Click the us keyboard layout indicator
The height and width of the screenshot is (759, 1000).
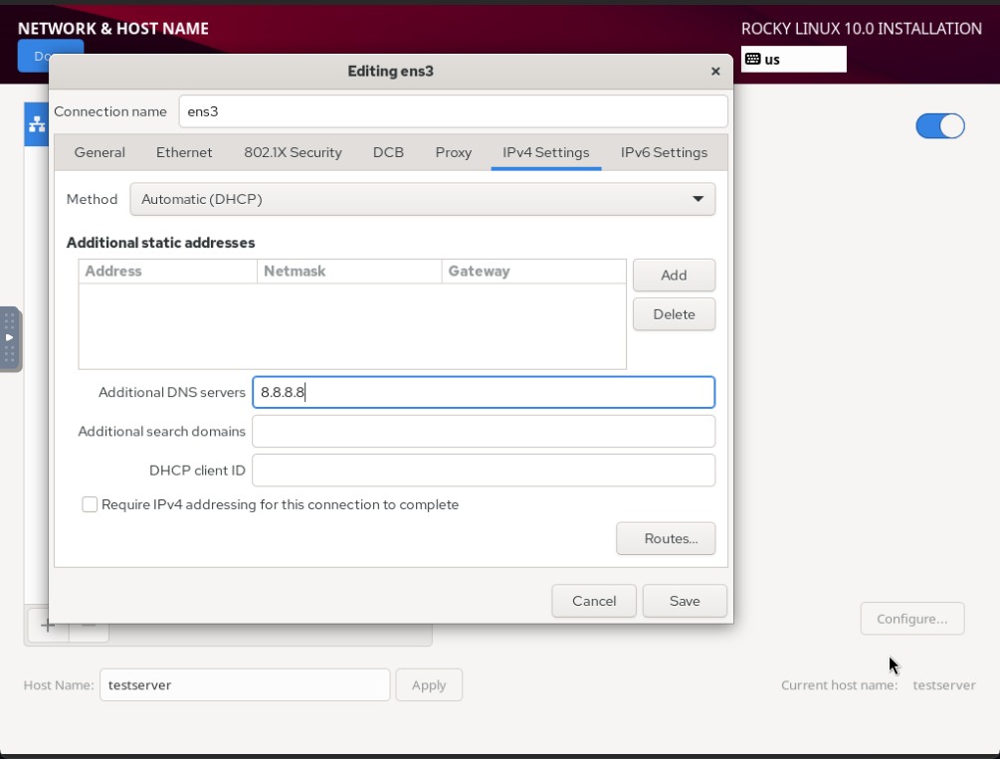[x=794, y=59]
